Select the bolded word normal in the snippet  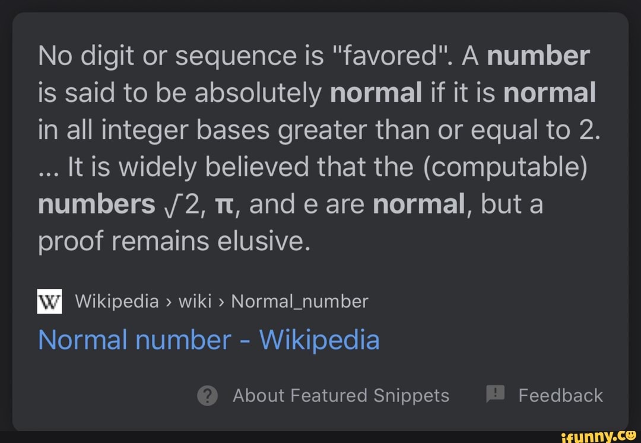[x=376, y=92]
